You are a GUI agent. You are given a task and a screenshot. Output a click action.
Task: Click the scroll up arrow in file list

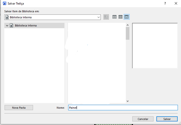[128, 25]
